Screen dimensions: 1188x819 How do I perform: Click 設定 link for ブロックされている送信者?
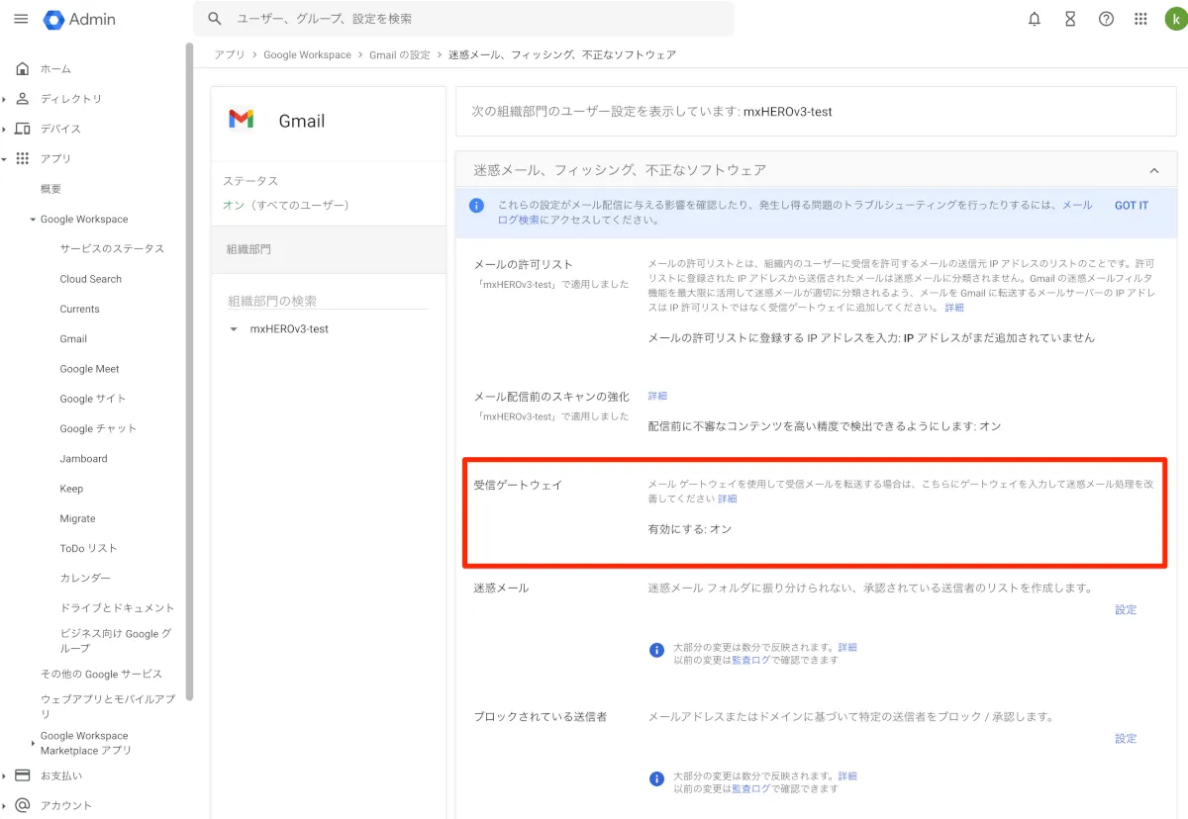point(1126,739)
